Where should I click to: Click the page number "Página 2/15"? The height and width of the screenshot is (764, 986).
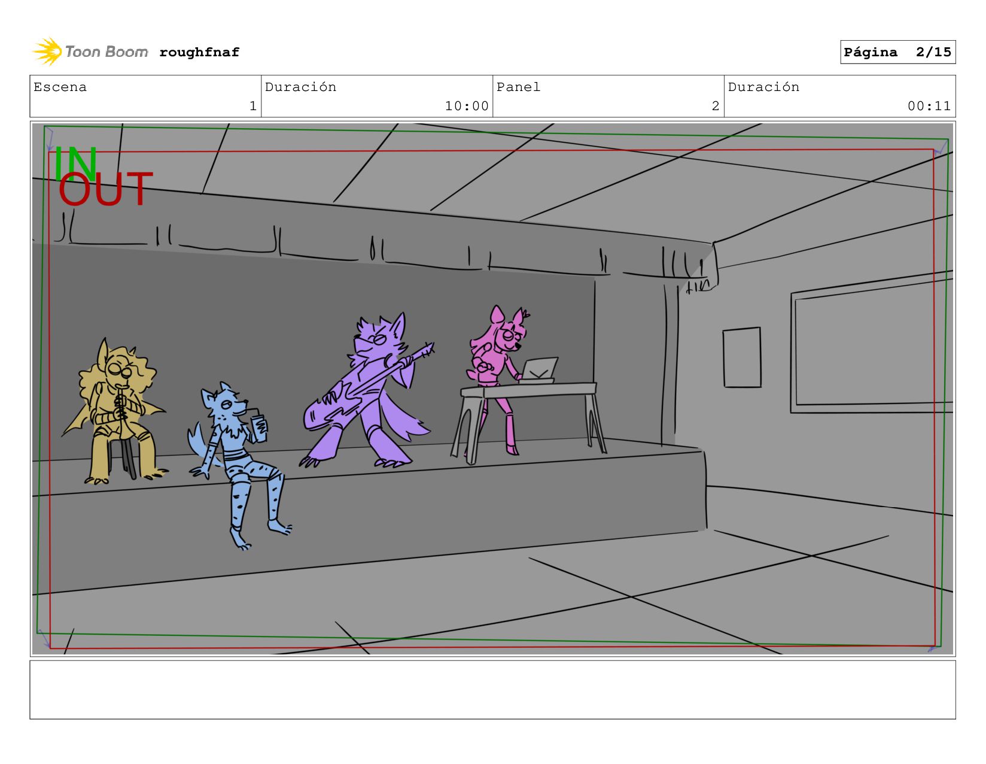pos(897,52)
